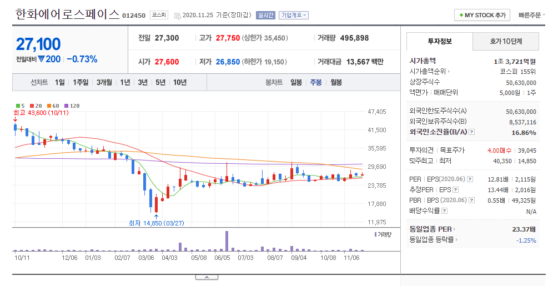This screenshot has width=548, height=286.
Task: Open the 시가총액순위 arrow link
Action: 449,71
